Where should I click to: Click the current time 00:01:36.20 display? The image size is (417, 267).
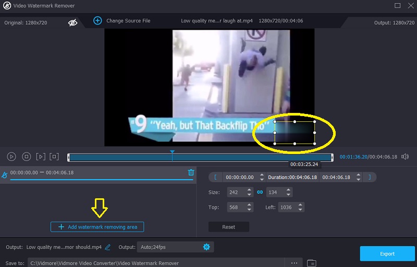[x=353, y=157]
